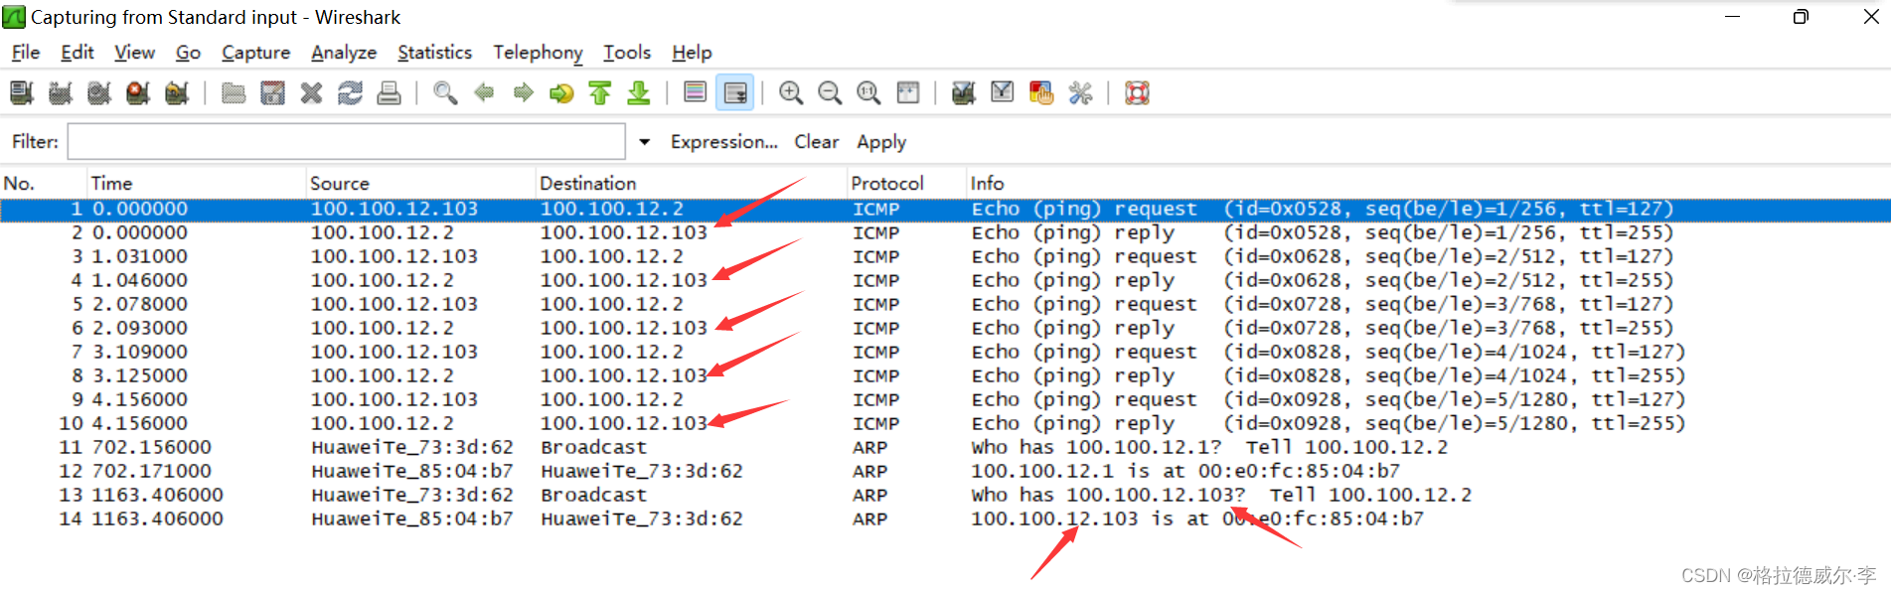Select packet 12 '100.100.12.1 is at 00:e0:fc:85:04:b7'
This screenshot has width=1891, height=594.
click(x=945, y=471)
